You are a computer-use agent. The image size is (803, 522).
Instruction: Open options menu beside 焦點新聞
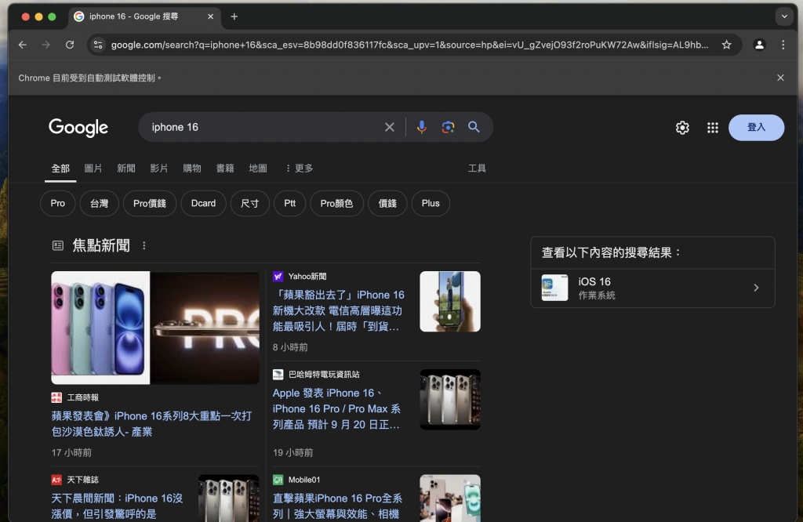(144, 245)
